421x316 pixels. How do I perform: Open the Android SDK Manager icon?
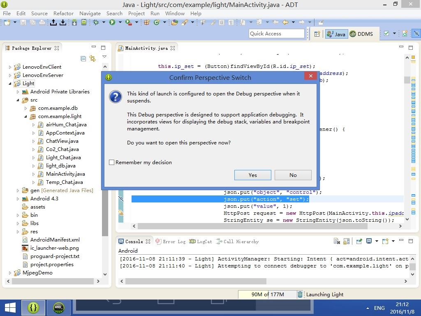pyautogui.click(x=74, y=22)
